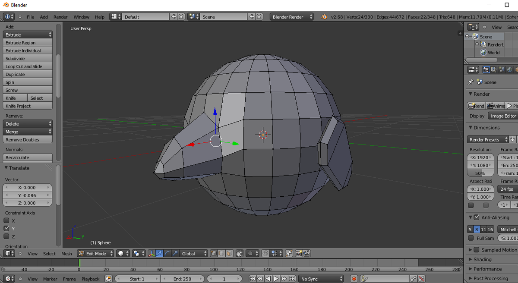Click the OpenGL render animation clapperboard icon

(x=306, y=254)
